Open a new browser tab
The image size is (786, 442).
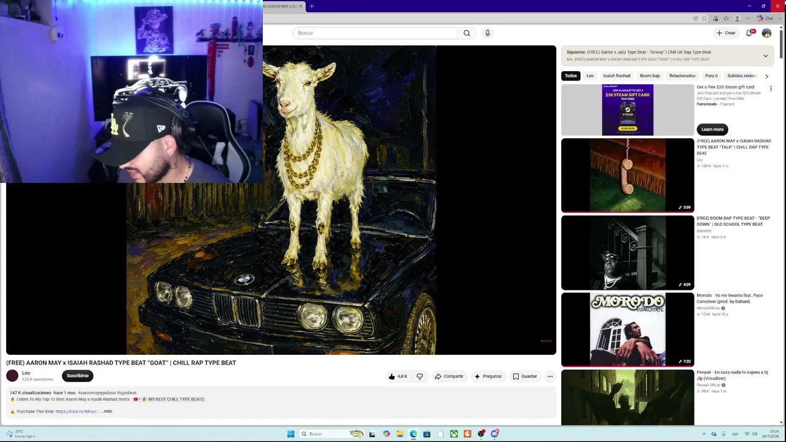point(312,6)
